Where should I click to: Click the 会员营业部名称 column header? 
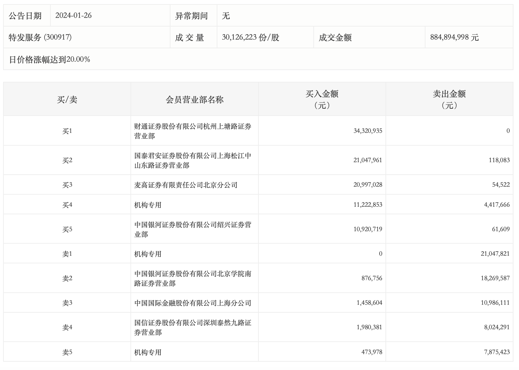pos(195,99)
